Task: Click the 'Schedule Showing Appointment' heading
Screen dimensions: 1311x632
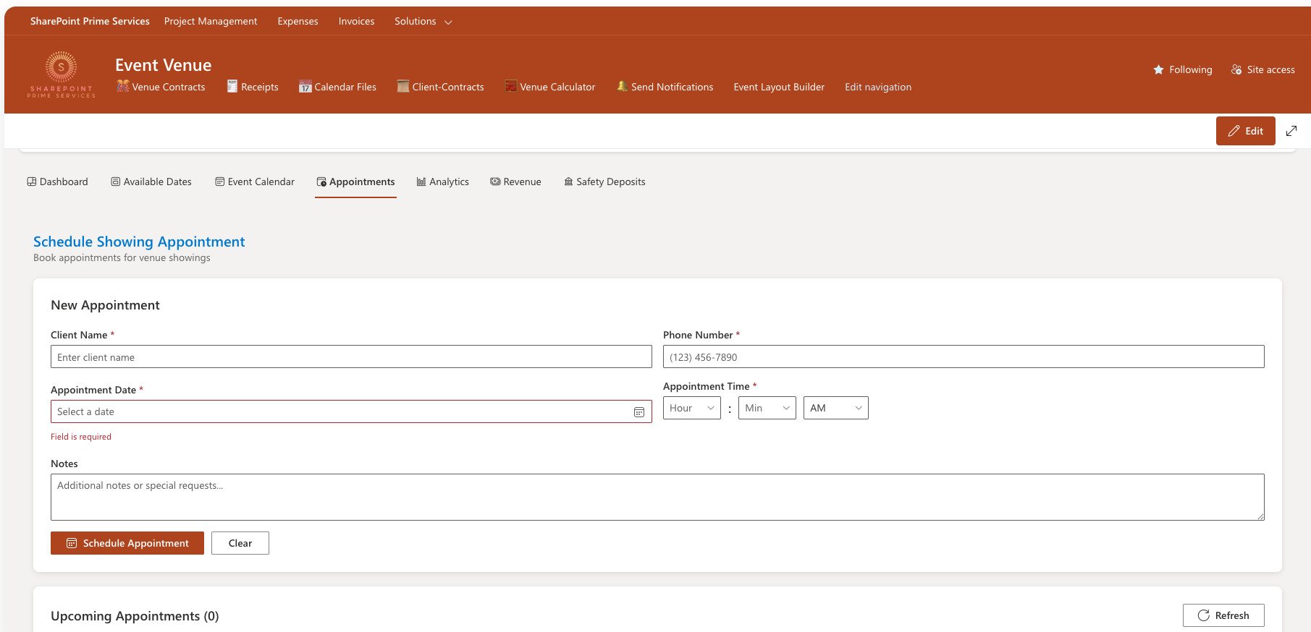Action: (139, 242)
